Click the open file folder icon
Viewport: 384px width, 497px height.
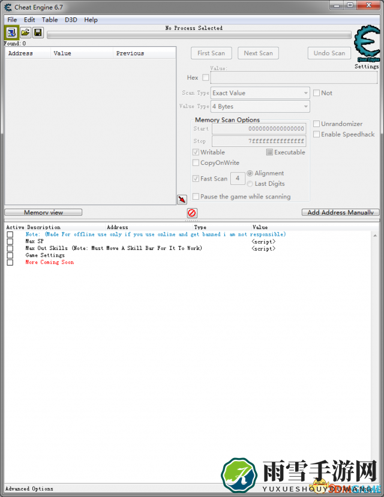tap(25, 32)
